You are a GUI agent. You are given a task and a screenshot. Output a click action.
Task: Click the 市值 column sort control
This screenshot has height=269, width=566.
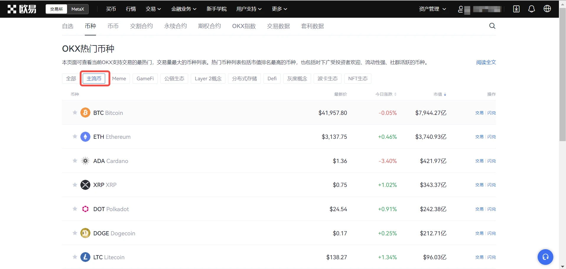pos(439,94)
